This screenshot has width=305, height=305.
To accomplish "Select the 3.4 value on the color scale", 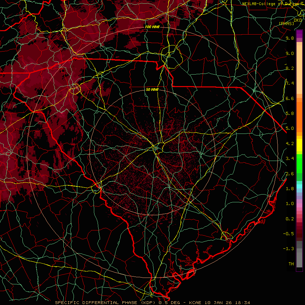I will [x=290, y=159].
